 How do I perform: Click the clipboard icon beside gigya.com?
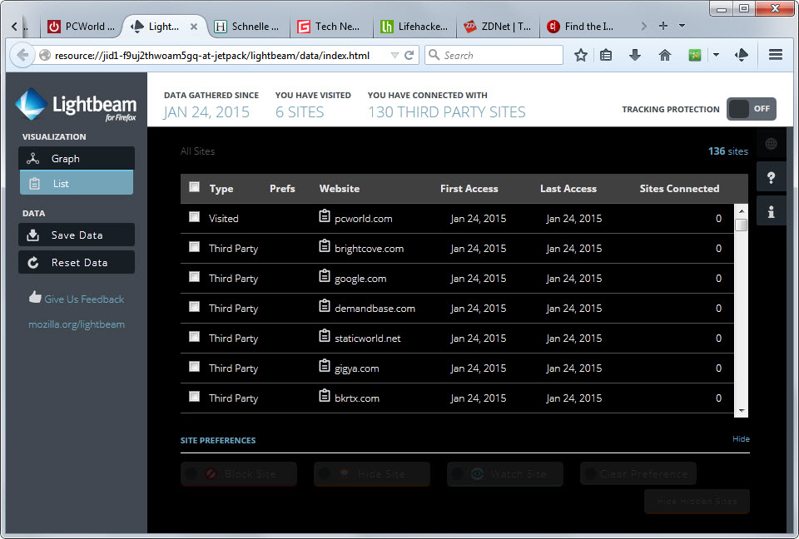click(x=325, y=366)
